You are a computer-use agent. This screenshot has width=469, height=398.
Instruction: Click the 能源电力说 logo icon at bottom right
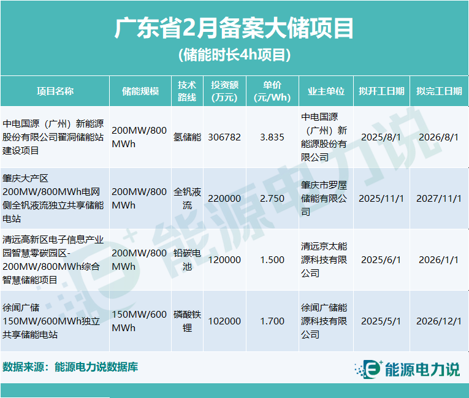click(368, 369)
